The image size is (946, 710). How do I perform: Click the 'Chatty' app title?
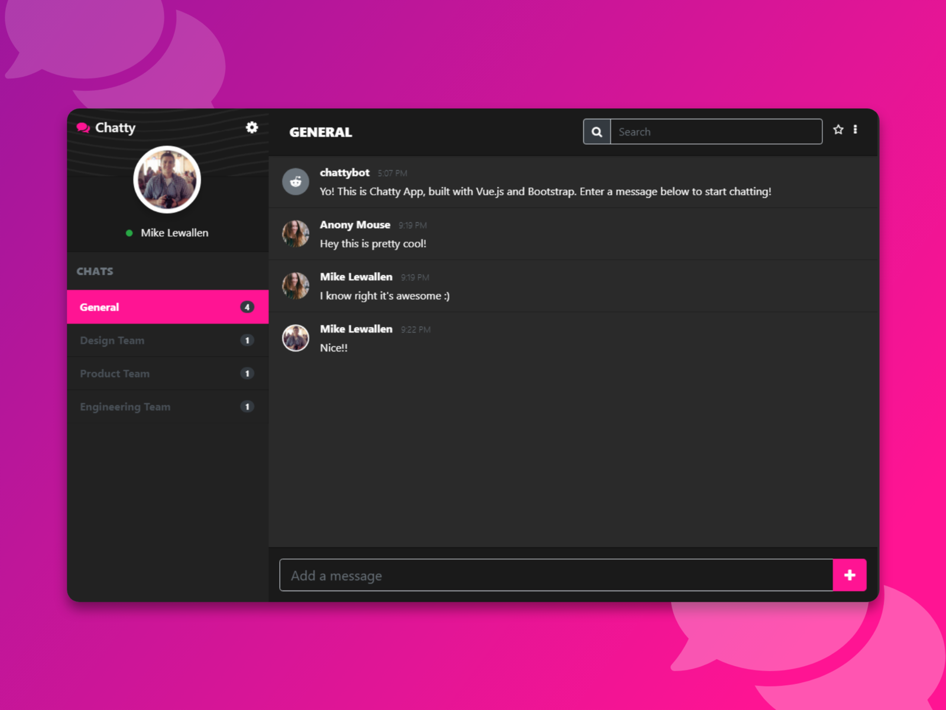[x=115, y=128]
